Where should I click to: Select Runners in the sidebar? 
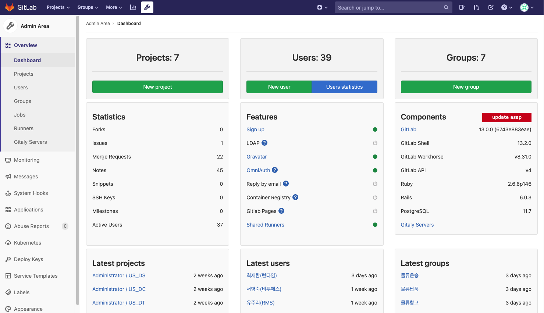click(24, 128)
